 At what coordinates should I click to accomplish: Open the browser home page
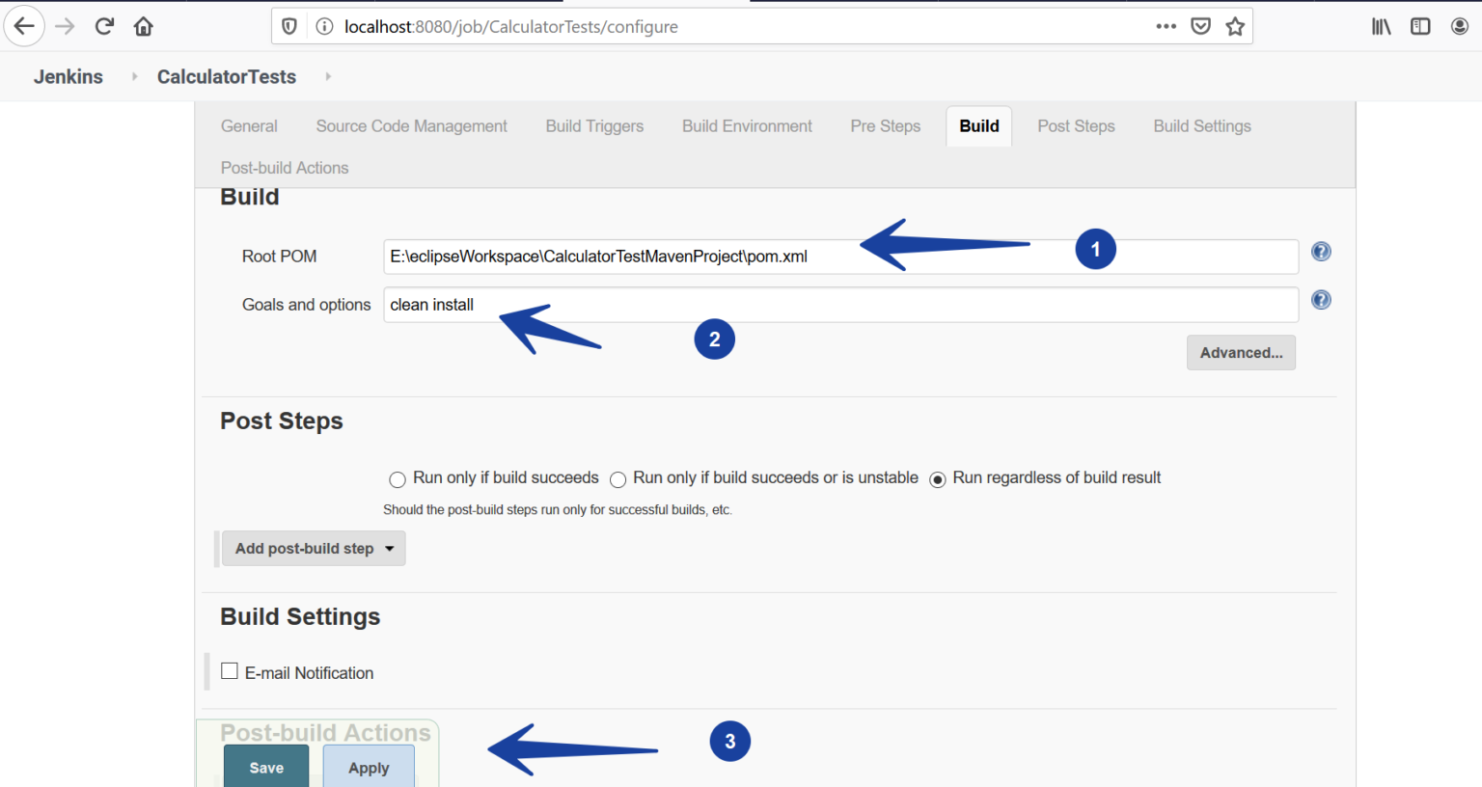(143, 26)
